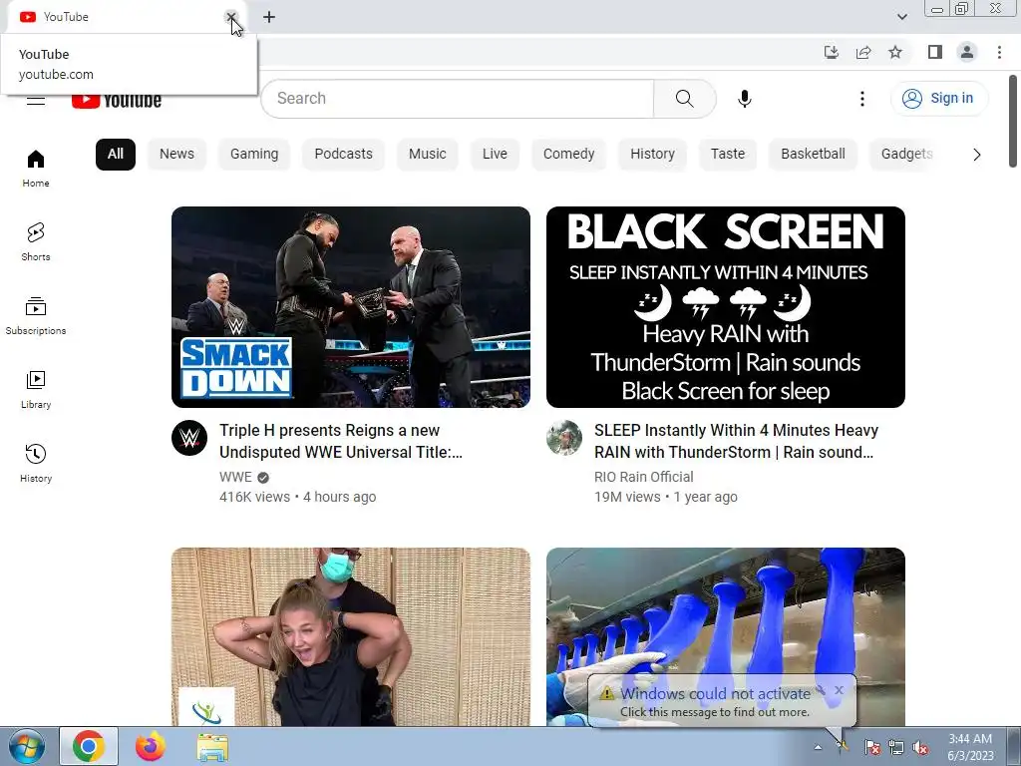
Task: Open RIO Rain Official channel name
Action: pos(644,477)
